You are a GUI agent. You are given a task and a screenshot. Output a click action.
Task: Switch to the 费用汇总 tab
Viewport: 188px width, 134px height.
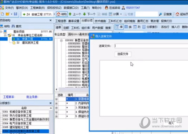pyautogui.click(x=143, y=21)
